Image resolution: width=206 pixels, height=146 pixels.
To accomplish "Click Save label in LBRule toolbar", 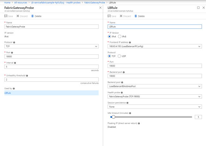I will click(114, 16).
